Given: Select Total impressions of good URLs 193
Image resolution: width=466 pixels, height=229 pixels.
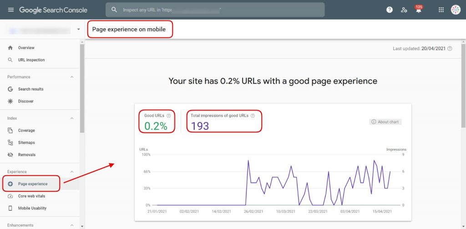Looking at the screenshot, I should click(224, 122).
